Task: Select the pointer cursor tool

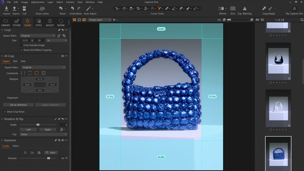Action: [117, 8]
